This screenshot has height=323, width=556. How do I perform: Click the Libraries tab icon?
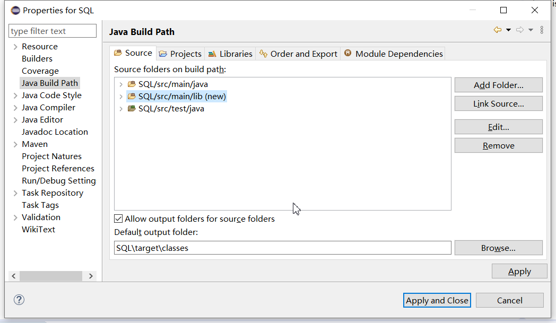click(x=212, y=53)
